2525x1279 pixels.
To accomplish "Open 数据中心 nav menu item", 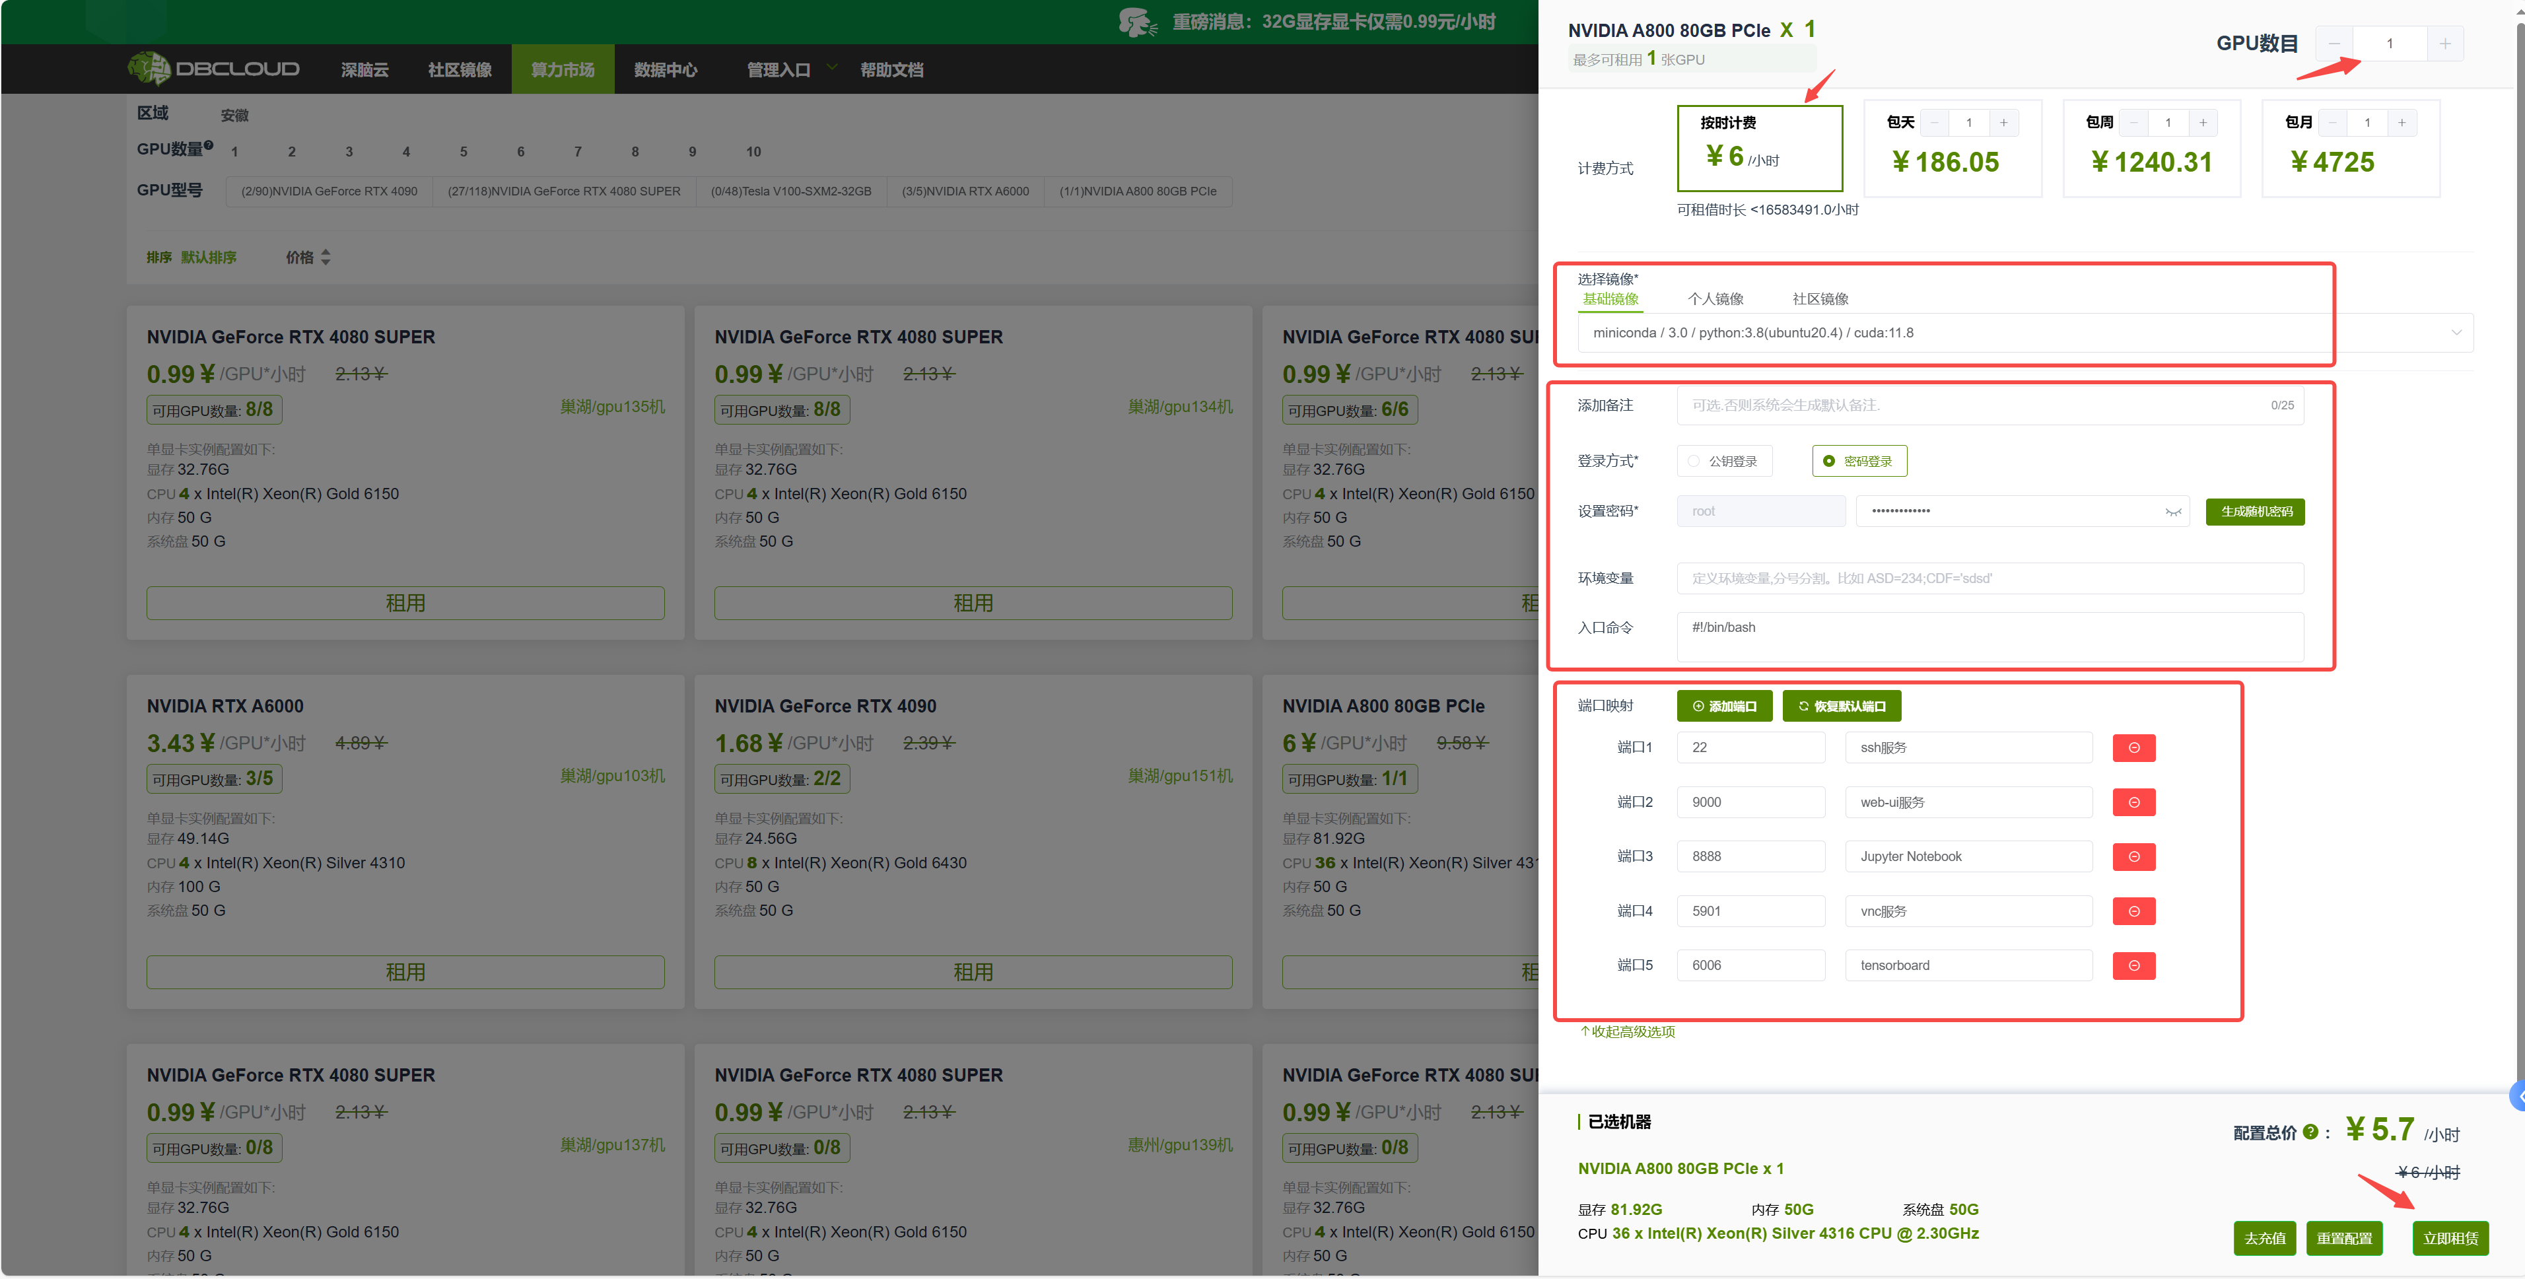I will pos(666,69).
